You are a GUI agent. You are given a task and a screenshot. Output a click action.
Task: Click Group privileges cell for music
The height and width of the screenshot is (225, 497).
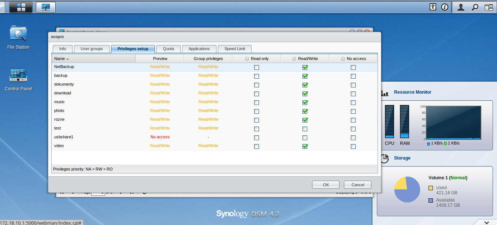(x=208, y=102)
